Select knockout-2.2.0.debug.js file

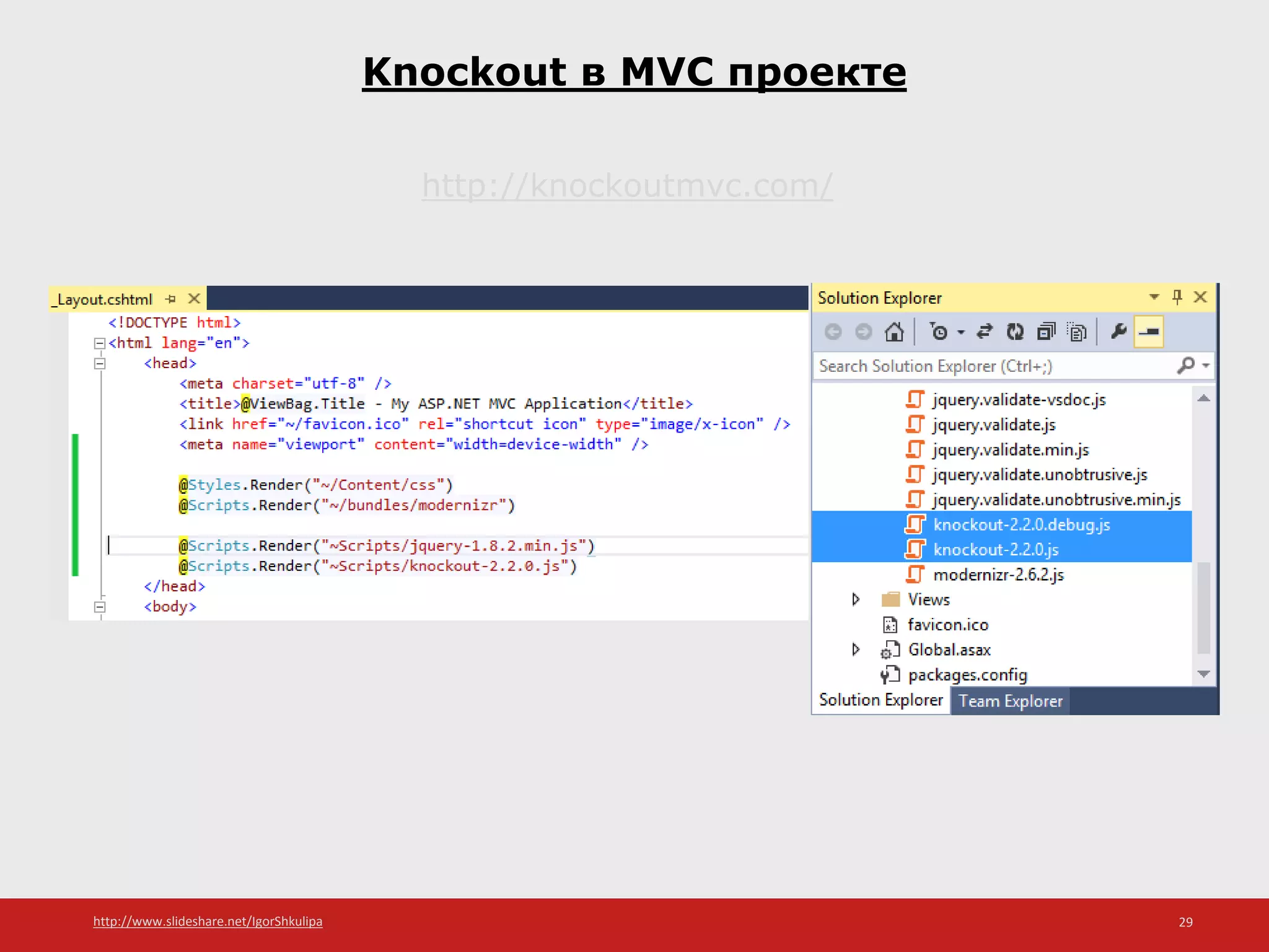click(x=1022, y=524)
